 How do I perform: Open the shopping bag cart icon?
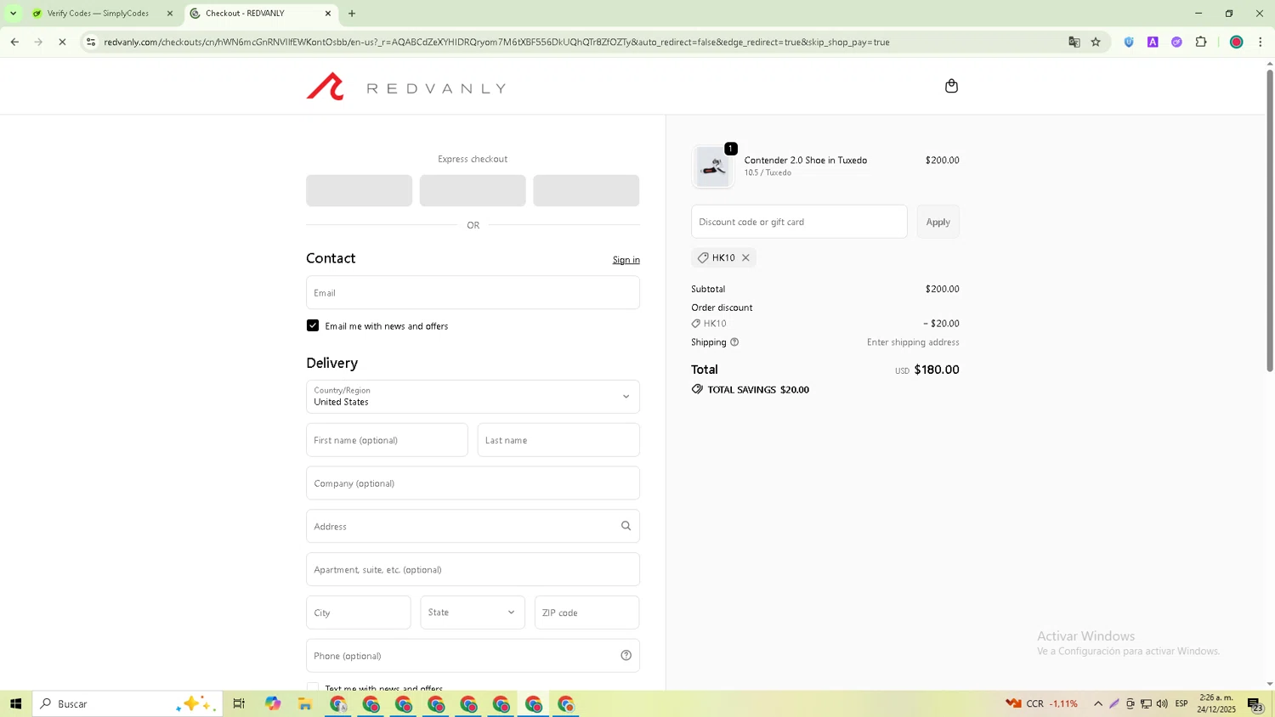pos(951,86)
